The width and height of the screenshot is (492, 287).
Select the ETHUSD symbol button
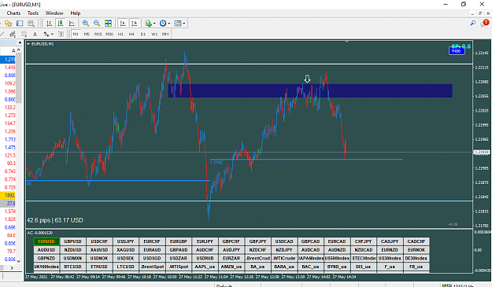(x=99, y=267)
